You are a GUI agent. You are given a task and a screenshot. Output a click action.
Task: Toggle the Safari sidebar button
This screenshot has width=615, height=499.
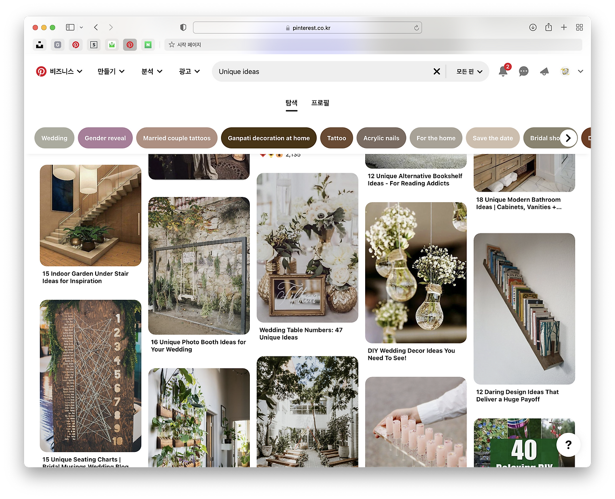click(70, 27)
